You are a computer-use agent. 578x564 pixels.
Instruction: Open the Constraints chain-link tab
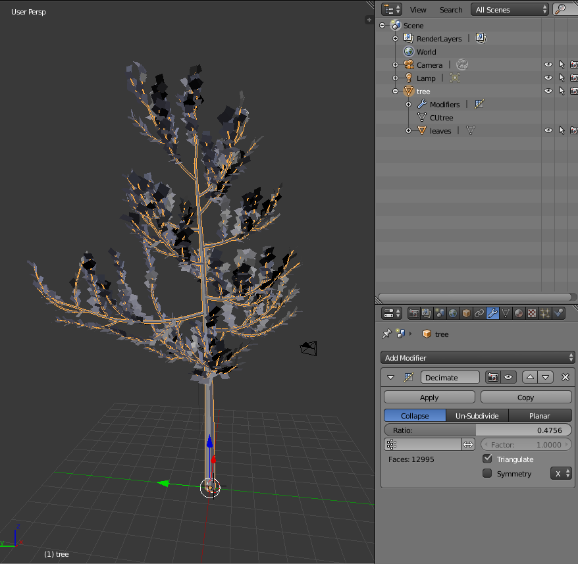point(479,313)
